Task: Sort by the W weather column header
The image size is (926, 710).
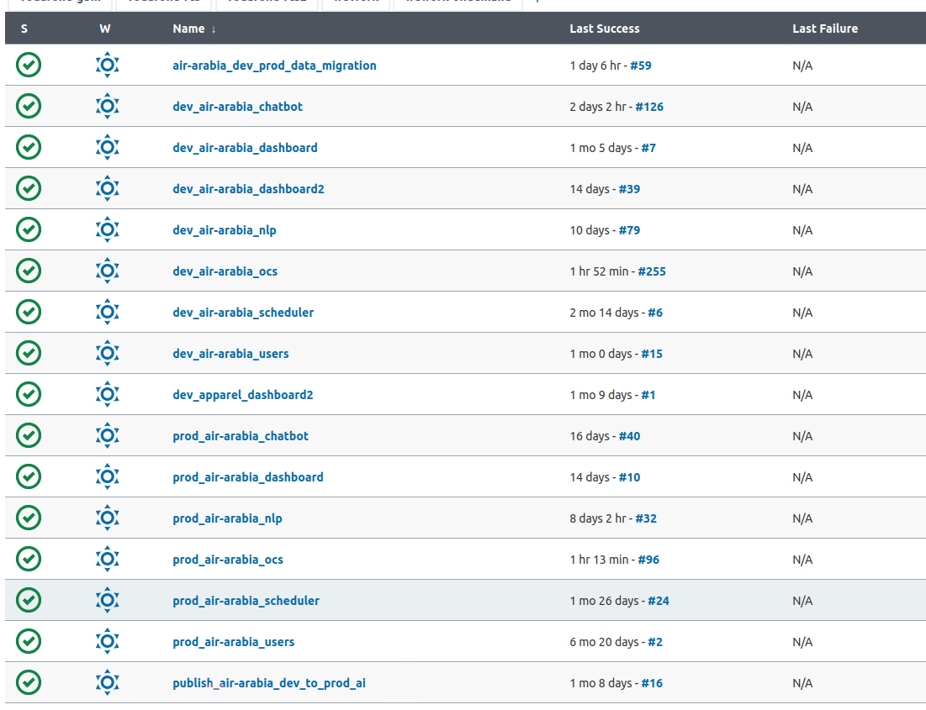Action: pos(104,29)
